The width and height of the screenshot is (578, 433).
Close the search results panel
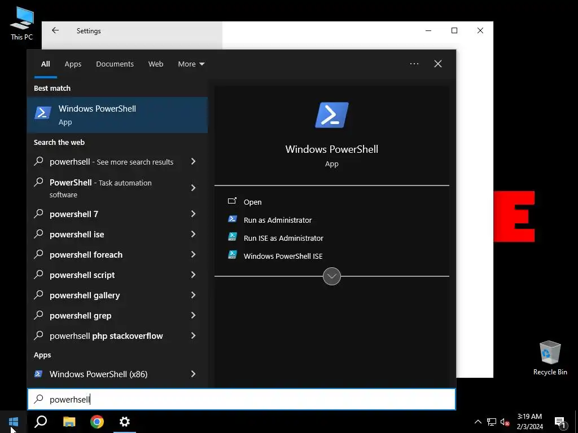[437, 64]
